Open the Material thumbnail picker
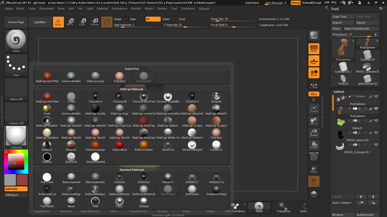 coord(16,137)
